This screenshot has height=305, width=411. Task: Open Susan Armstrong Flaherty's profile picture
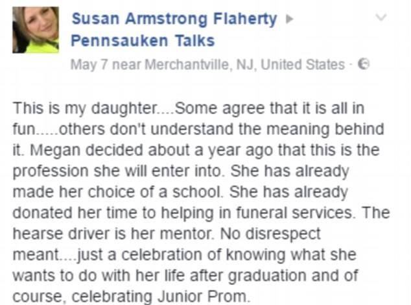pos(36,30)
